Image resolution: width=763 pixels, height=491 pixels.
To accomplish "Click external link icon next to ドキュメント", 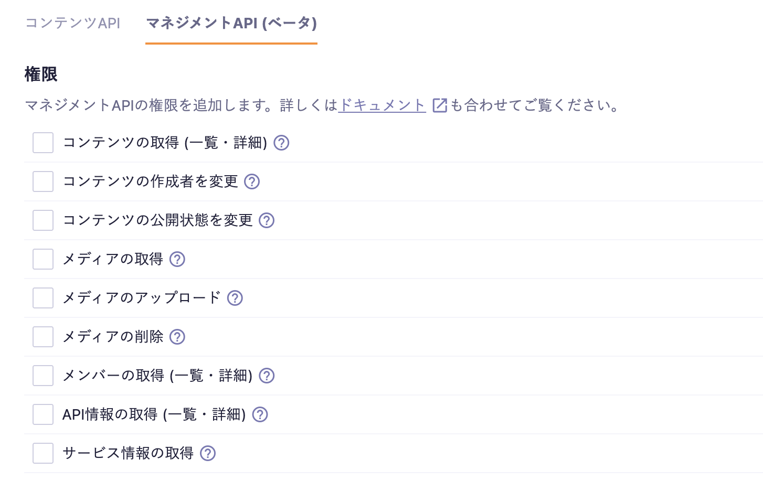I will tap(439, 105).
